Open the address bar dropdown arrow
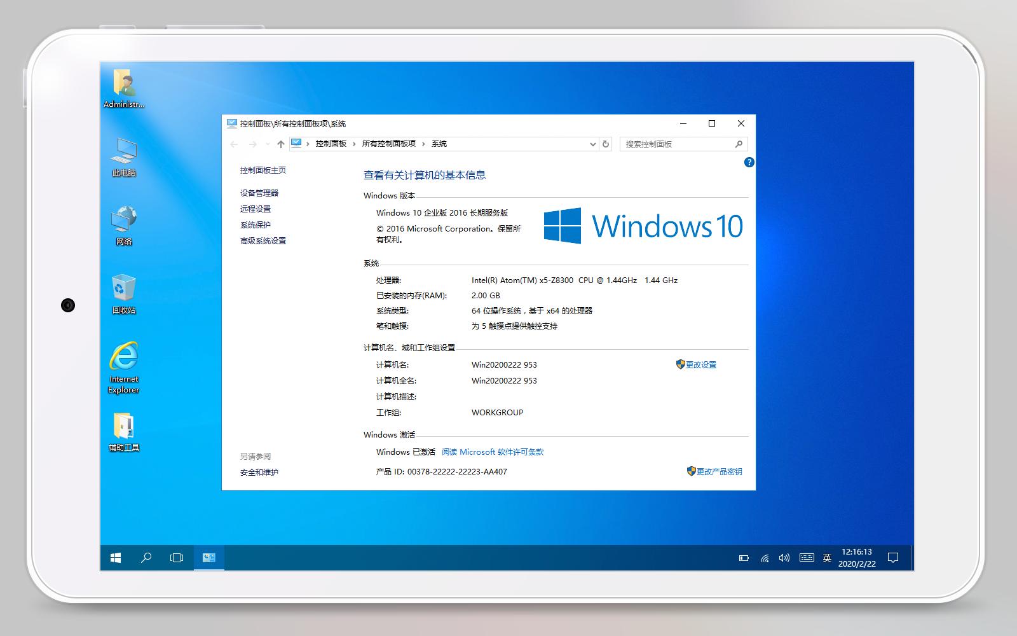 pos(592,144)
